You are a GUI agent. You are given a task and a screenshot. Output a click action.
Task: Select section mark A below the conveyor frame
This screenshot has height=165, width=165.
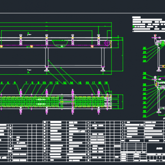tap(28, 72)
